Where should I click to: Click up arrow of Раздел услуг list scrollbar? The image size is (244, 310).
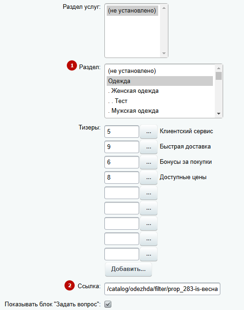click(164, 8)
